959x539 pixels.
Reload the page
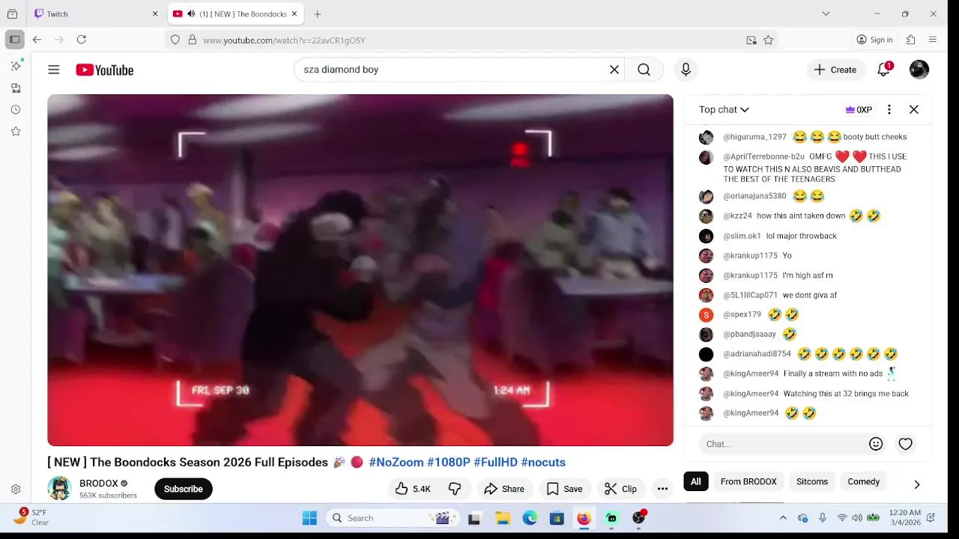82,40
